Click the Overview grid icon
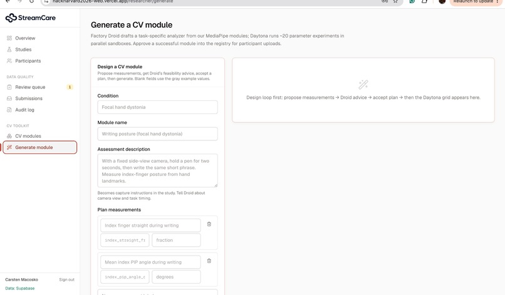The image size is (505, 295). 9,38
